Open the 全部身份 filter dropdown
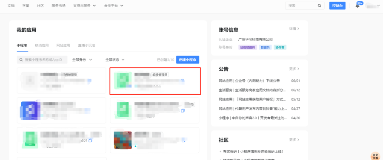This screenshot has height=160, width=383. click(82, 60)
